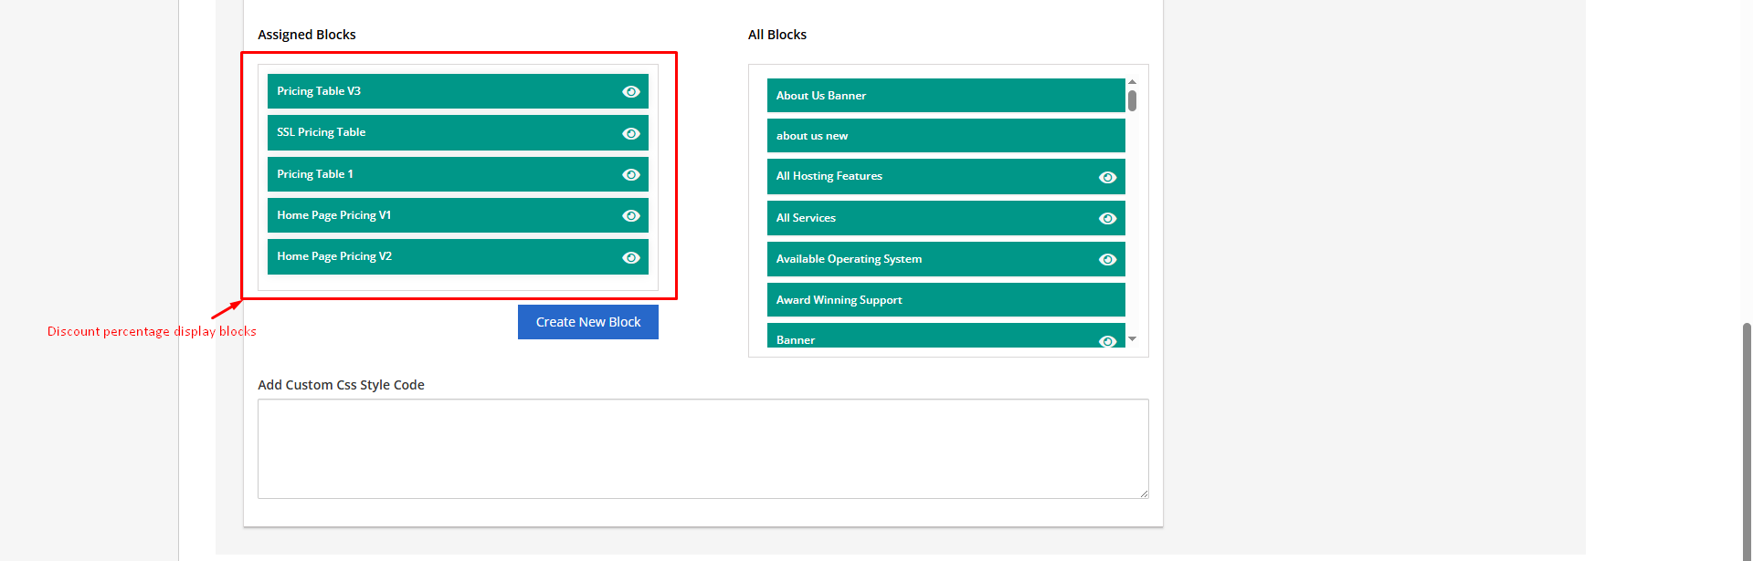Select the SSL Pricing Table block label
The height and width of the screenshot is (561, 1753).
pos(322,132)
